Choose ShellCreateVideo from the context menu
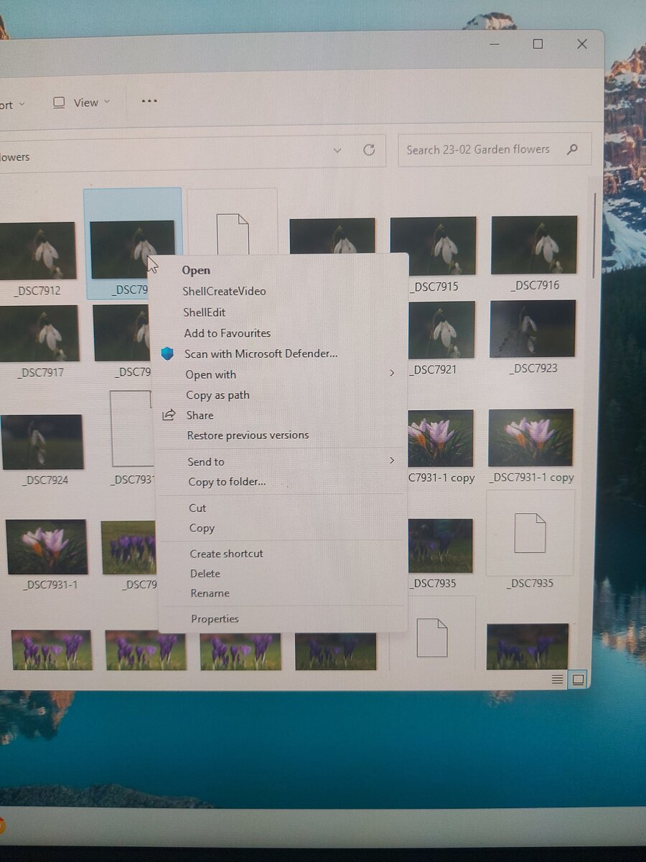Viewport: 646px width, 862px height. pyautogui.click(x=224, y=291)
